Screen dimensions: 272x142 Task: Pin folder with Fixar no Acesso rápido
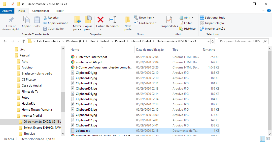[11, 24]
